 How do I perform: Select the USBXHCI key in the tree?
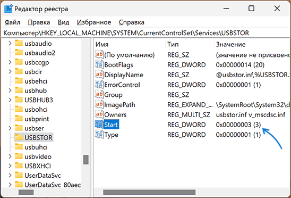pyautogui.click(x=38, y=166)
